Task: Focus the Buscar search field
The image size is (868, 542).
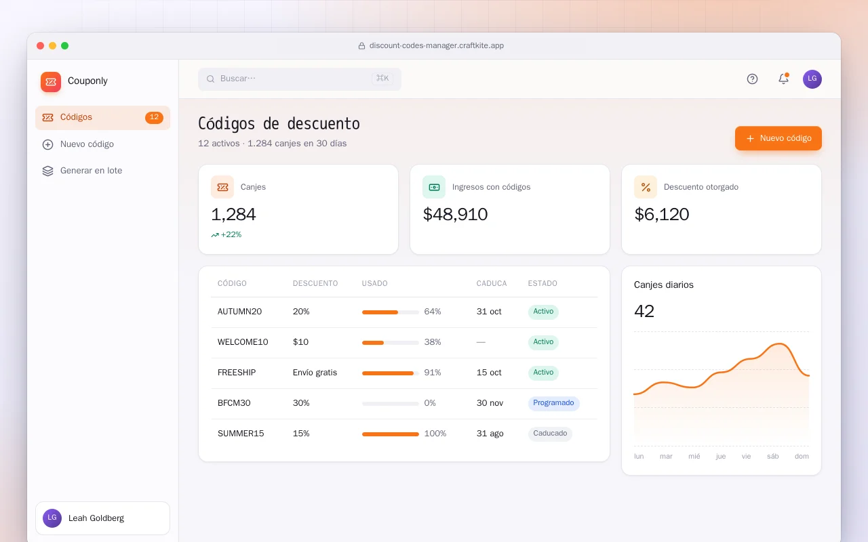Action: [x=300, y=79]
